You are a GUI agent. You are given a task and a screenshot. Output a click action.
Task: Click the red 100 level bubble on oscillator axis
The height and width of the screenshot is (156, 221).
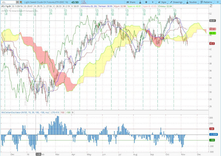212,129
